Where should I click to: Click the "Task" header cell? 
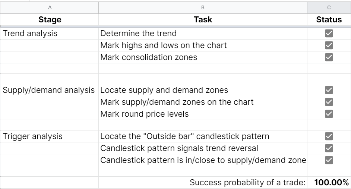203,20
